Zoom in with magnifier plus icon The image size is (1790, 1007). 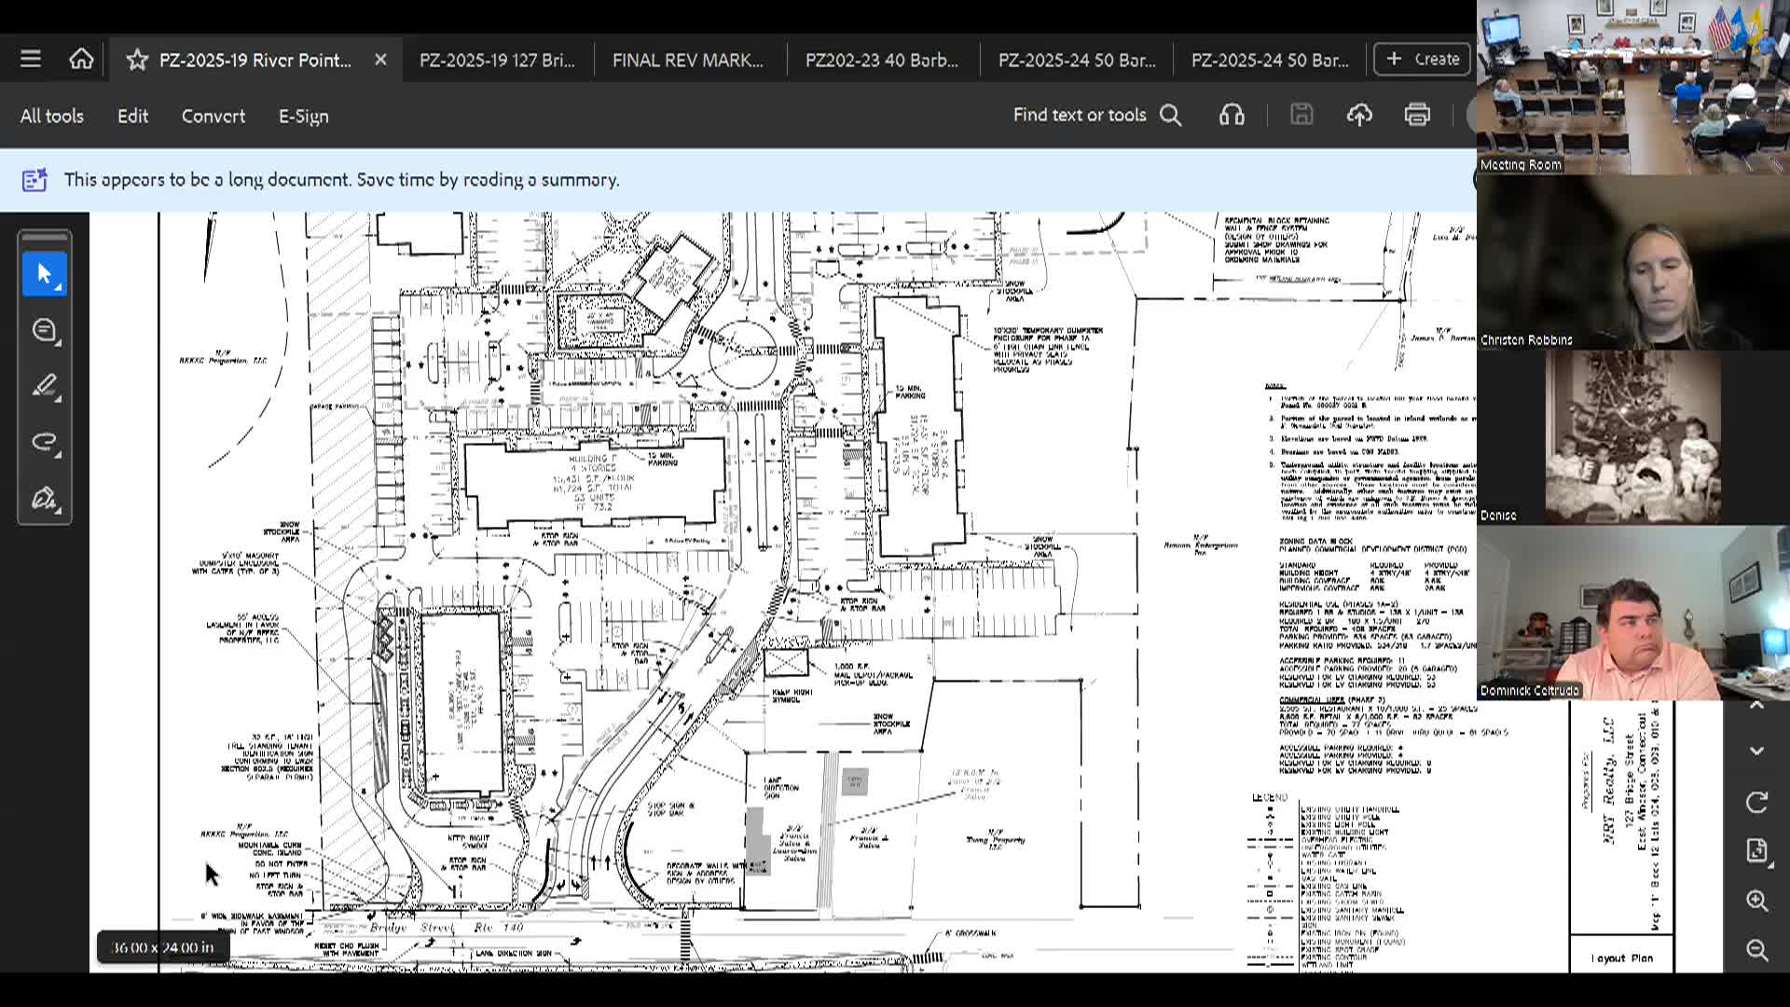tap(1756, 901)
